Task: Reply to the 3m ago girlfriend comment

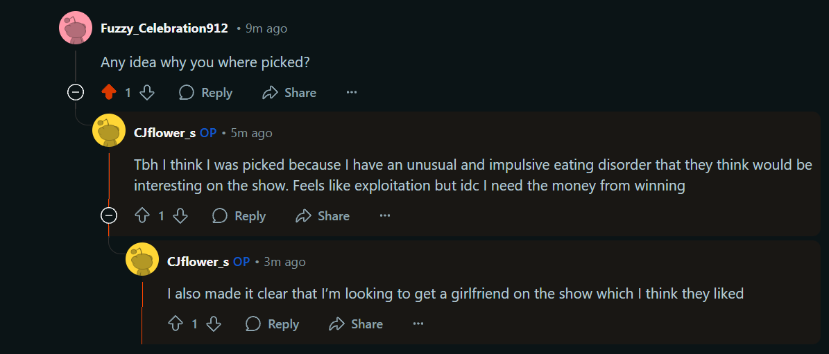Action: pyautogui.click(x=273, y=324)
